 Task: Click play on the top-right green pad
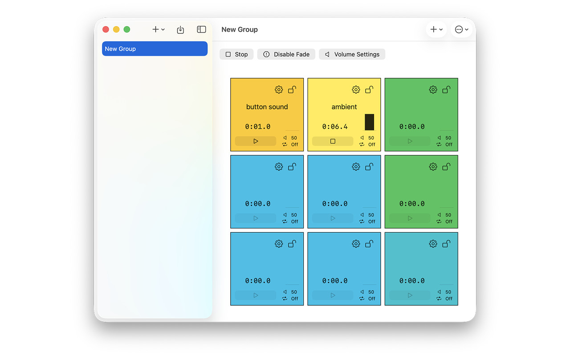coord(410,141)
